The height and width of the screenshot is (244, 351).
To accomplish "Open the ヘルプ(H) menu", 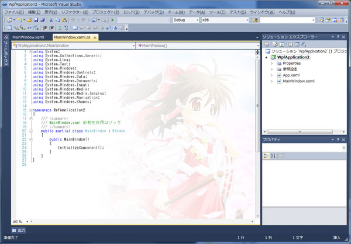I will 287,12.
